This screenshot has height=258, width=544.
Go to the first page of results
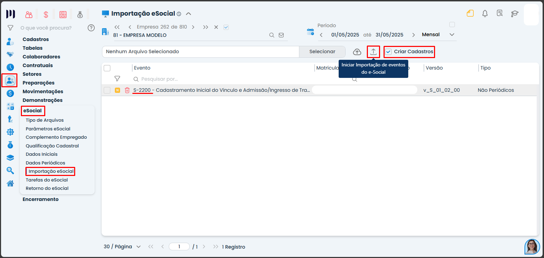click(x=151, y=247)
